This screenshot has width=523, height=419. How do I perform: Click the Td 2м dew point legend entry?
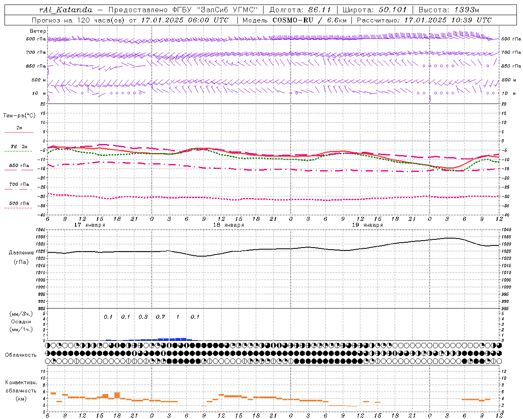click(x=19, y=146)
